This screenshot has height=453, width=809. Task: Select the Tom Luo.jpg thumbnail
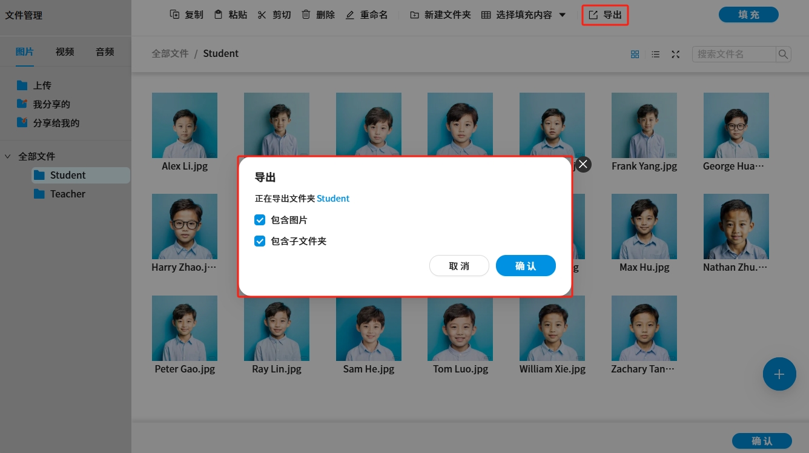(460, 328)
